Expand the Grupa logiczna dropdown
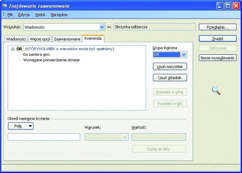This screenshot has width=242, height=173. (x=184, y=55)
